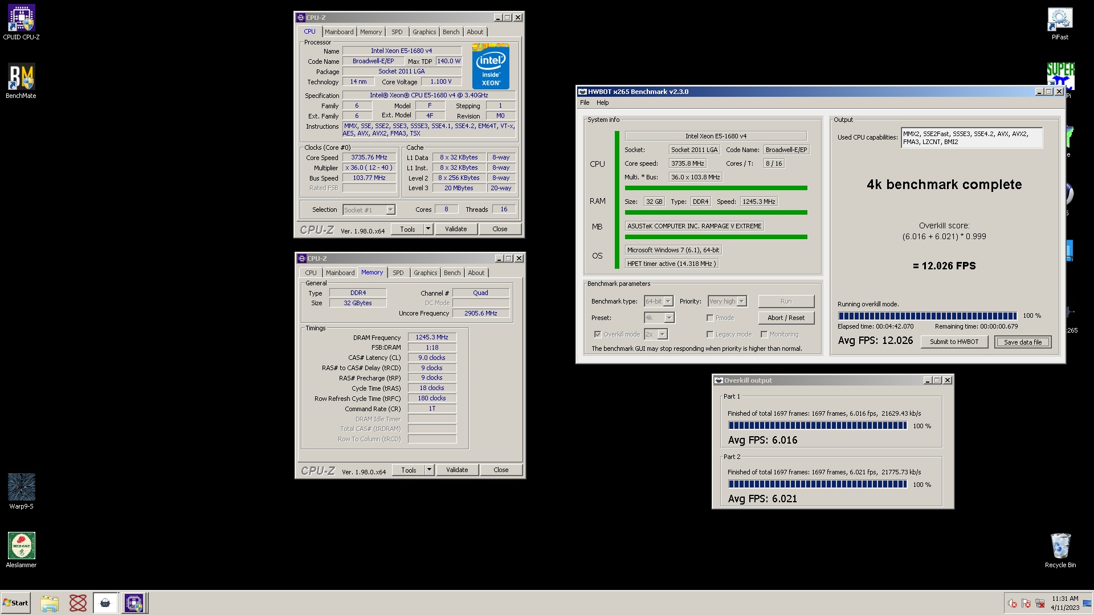Enable the Monitoring checkbox
The image size is (1094, 615).
(764, 334)
